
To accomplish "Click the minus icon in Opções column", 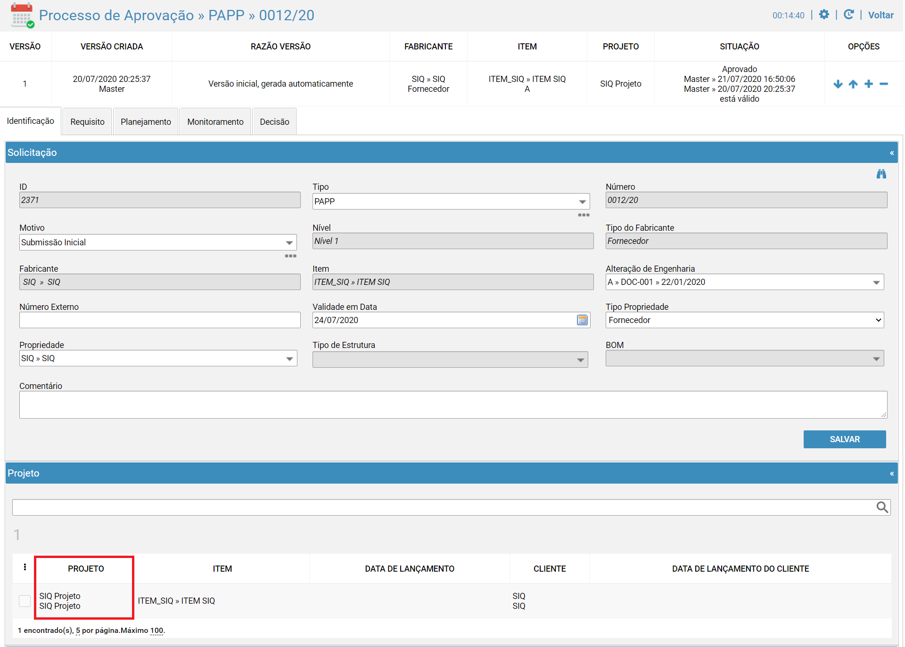I will tap(884, 84).
